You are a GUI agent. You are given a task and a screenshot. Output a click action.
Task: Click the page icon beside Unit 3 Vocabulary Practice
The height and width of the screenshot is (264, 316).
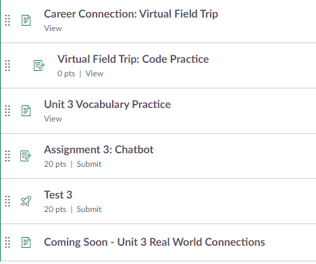(x=26, y=111)
